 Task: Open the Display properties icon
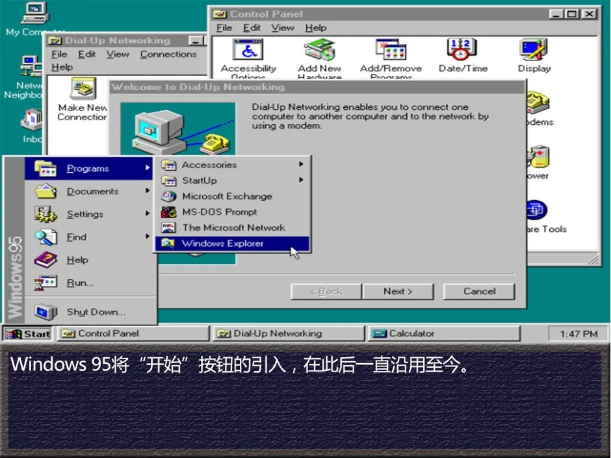pyautogui.click(x=532, y=51)
